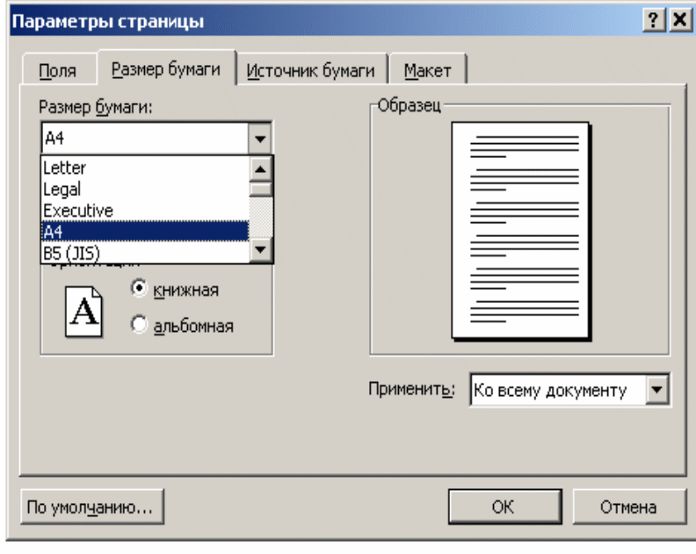Select the Размер бумаги tab

165,69
